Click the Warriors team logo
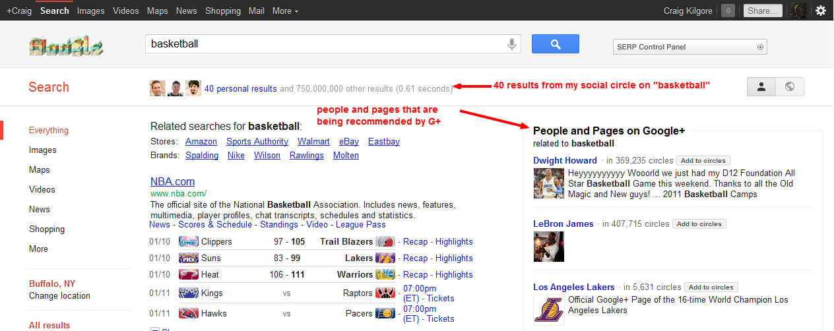The width and height of the screenshot is (834, 331). pos(385,274)
